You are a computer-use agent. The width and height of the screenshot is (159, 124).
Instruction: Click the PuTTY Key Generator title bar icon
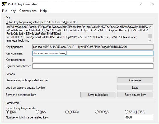(x=4, y=4)
